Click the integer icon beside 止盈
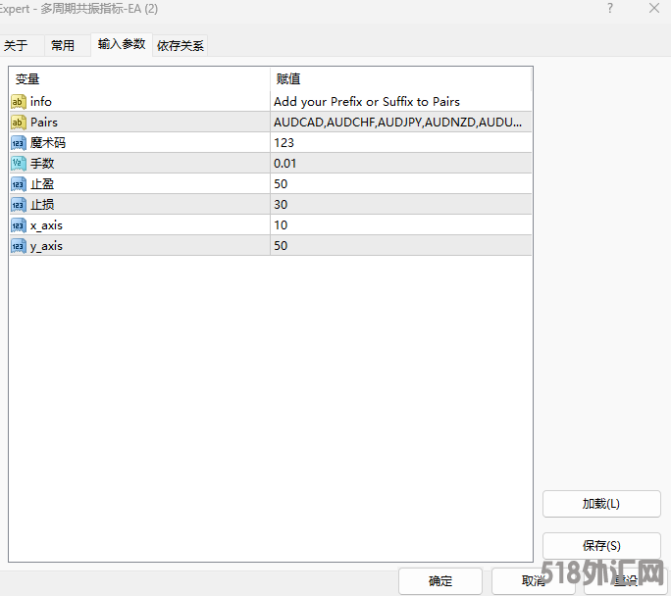 18,184
